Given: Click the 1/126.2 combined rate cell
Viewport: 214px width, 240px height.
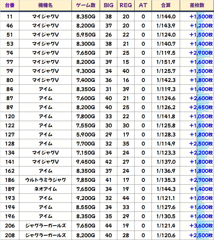Looking at the screenshot, I should pyautogui.click(x=166, y=107).
